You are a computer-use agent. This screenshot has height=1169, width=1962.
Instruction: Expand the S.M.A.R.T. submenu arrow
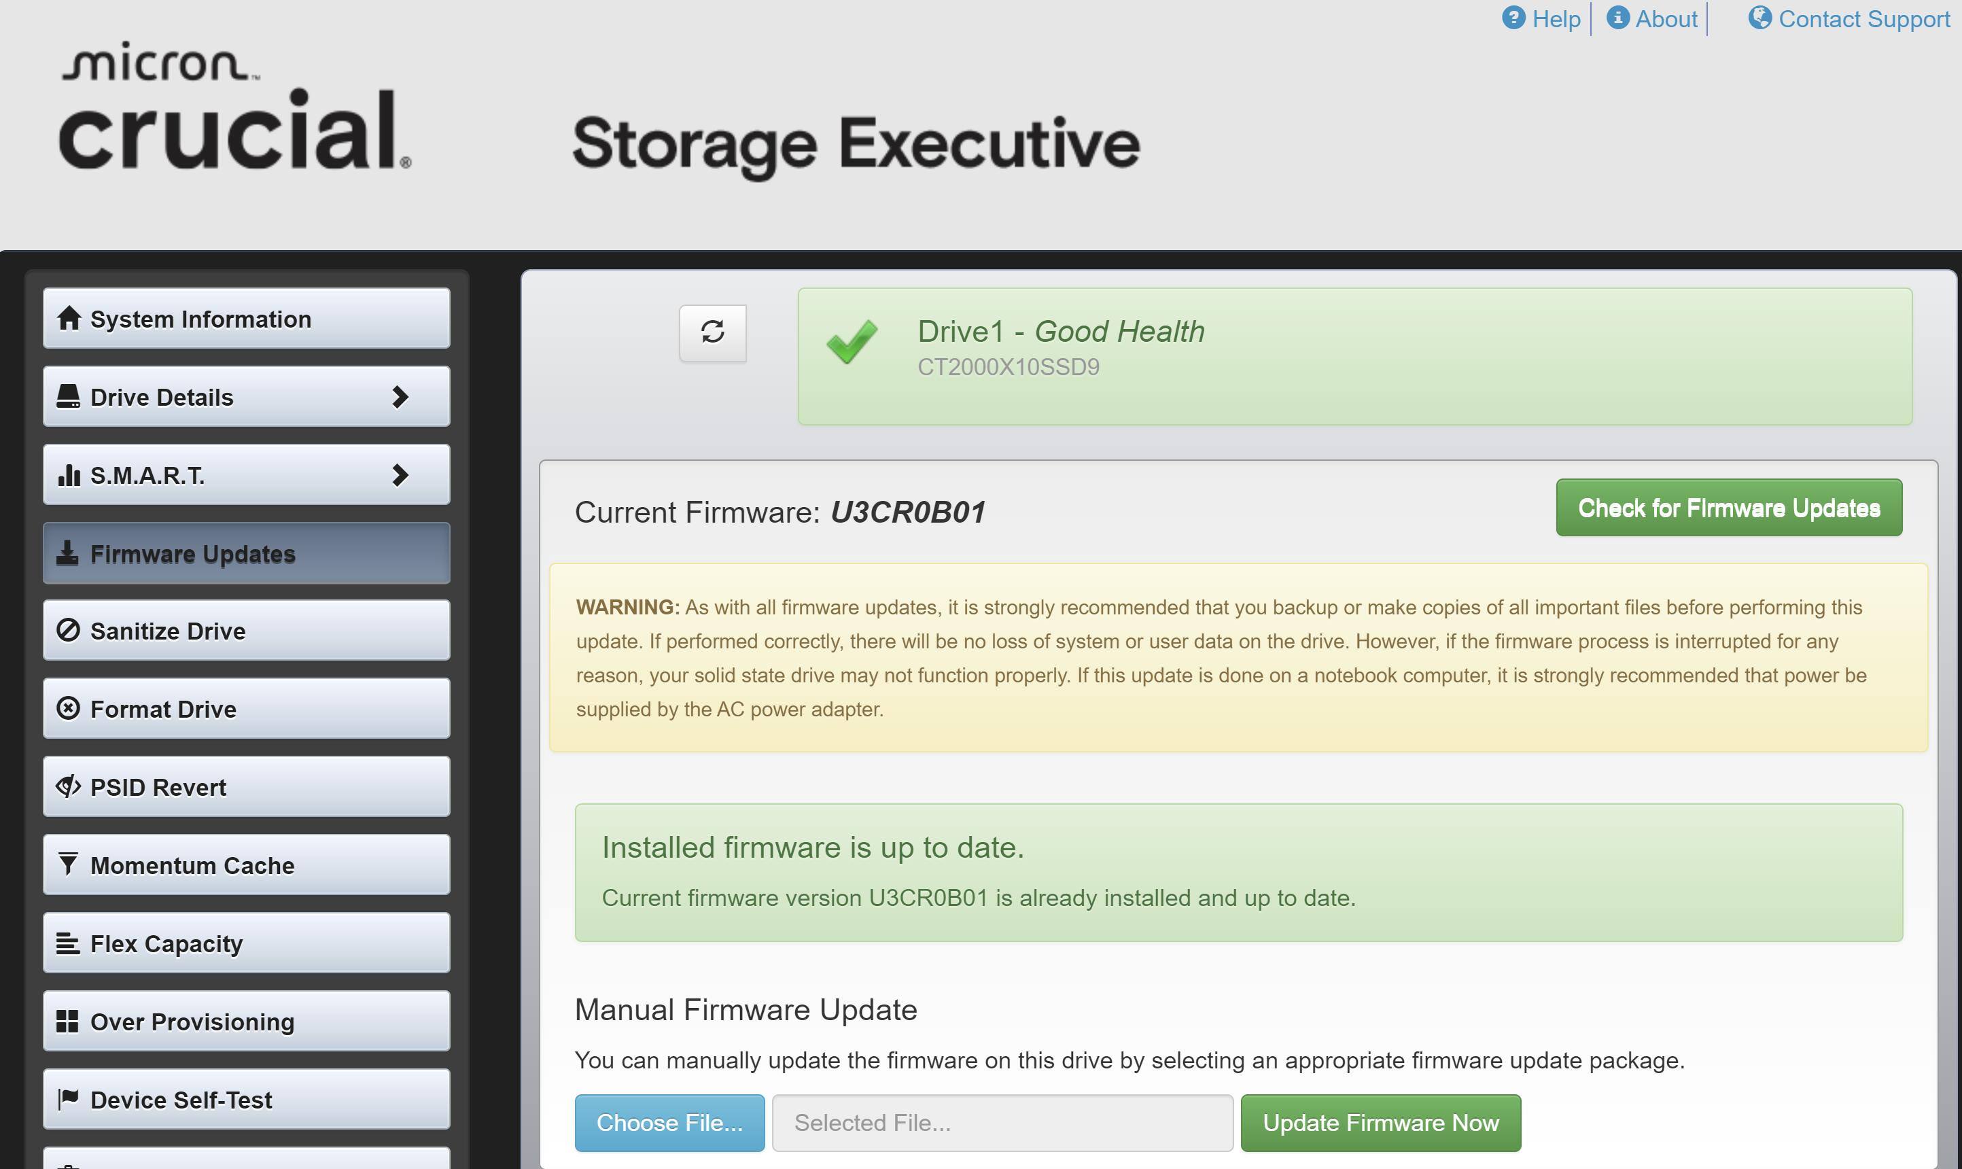400,475
